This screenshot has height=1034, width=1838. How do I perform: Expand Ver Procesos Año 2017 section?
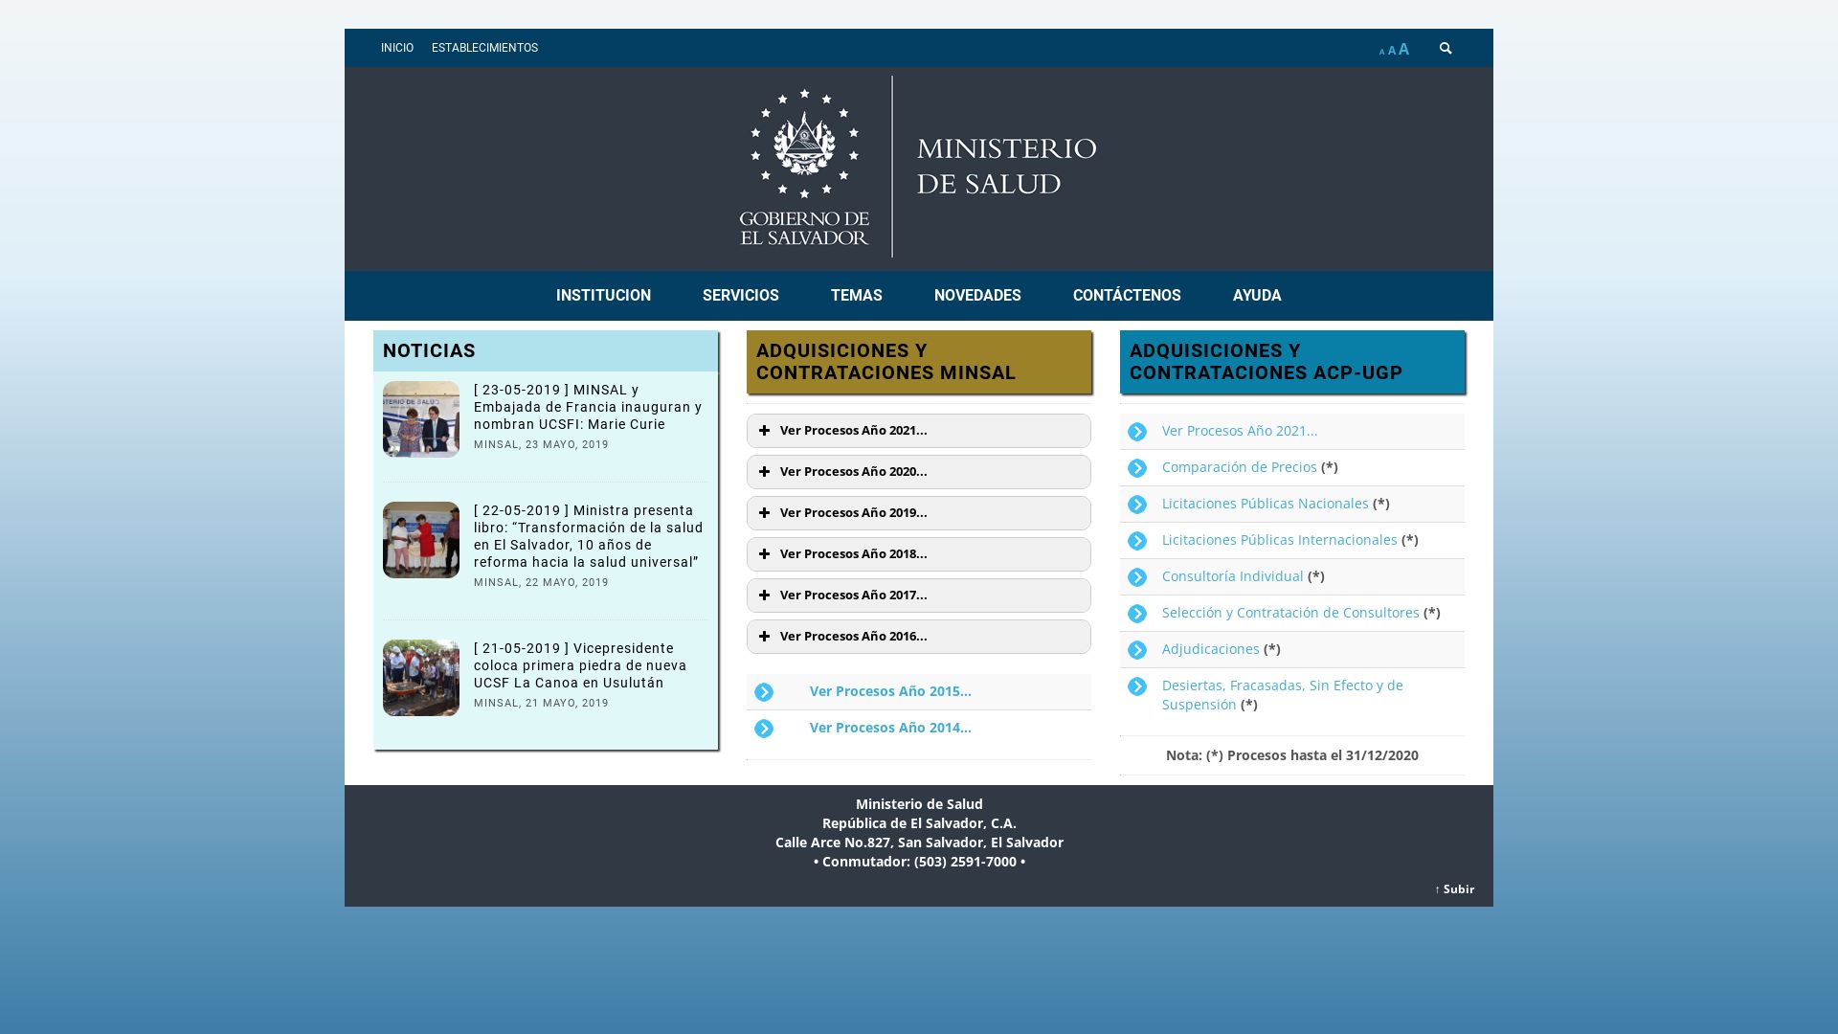(919, 596)
